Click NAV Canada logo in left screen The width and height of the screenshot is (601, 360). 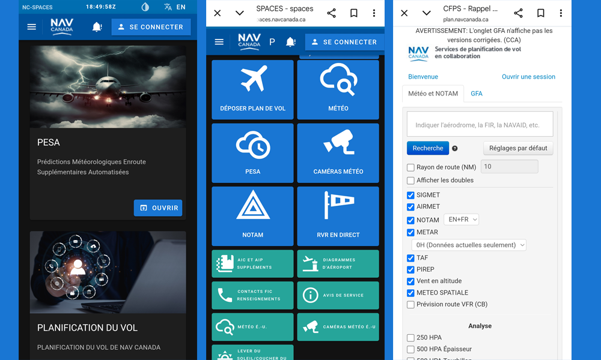(x=62, y=27)
